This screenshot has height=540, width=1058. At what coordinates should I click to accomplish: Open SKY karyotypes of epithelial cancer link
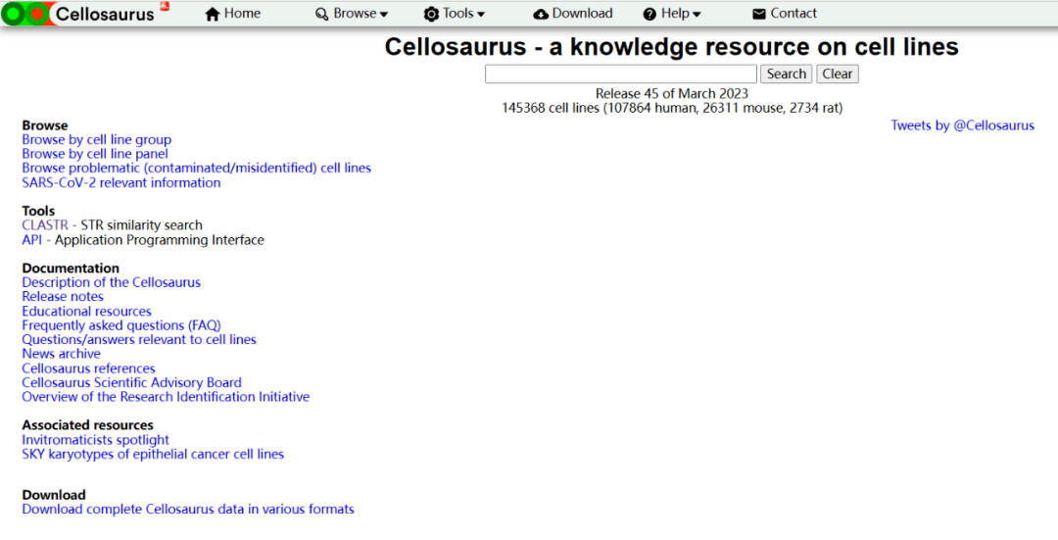(x=153, y=455)
